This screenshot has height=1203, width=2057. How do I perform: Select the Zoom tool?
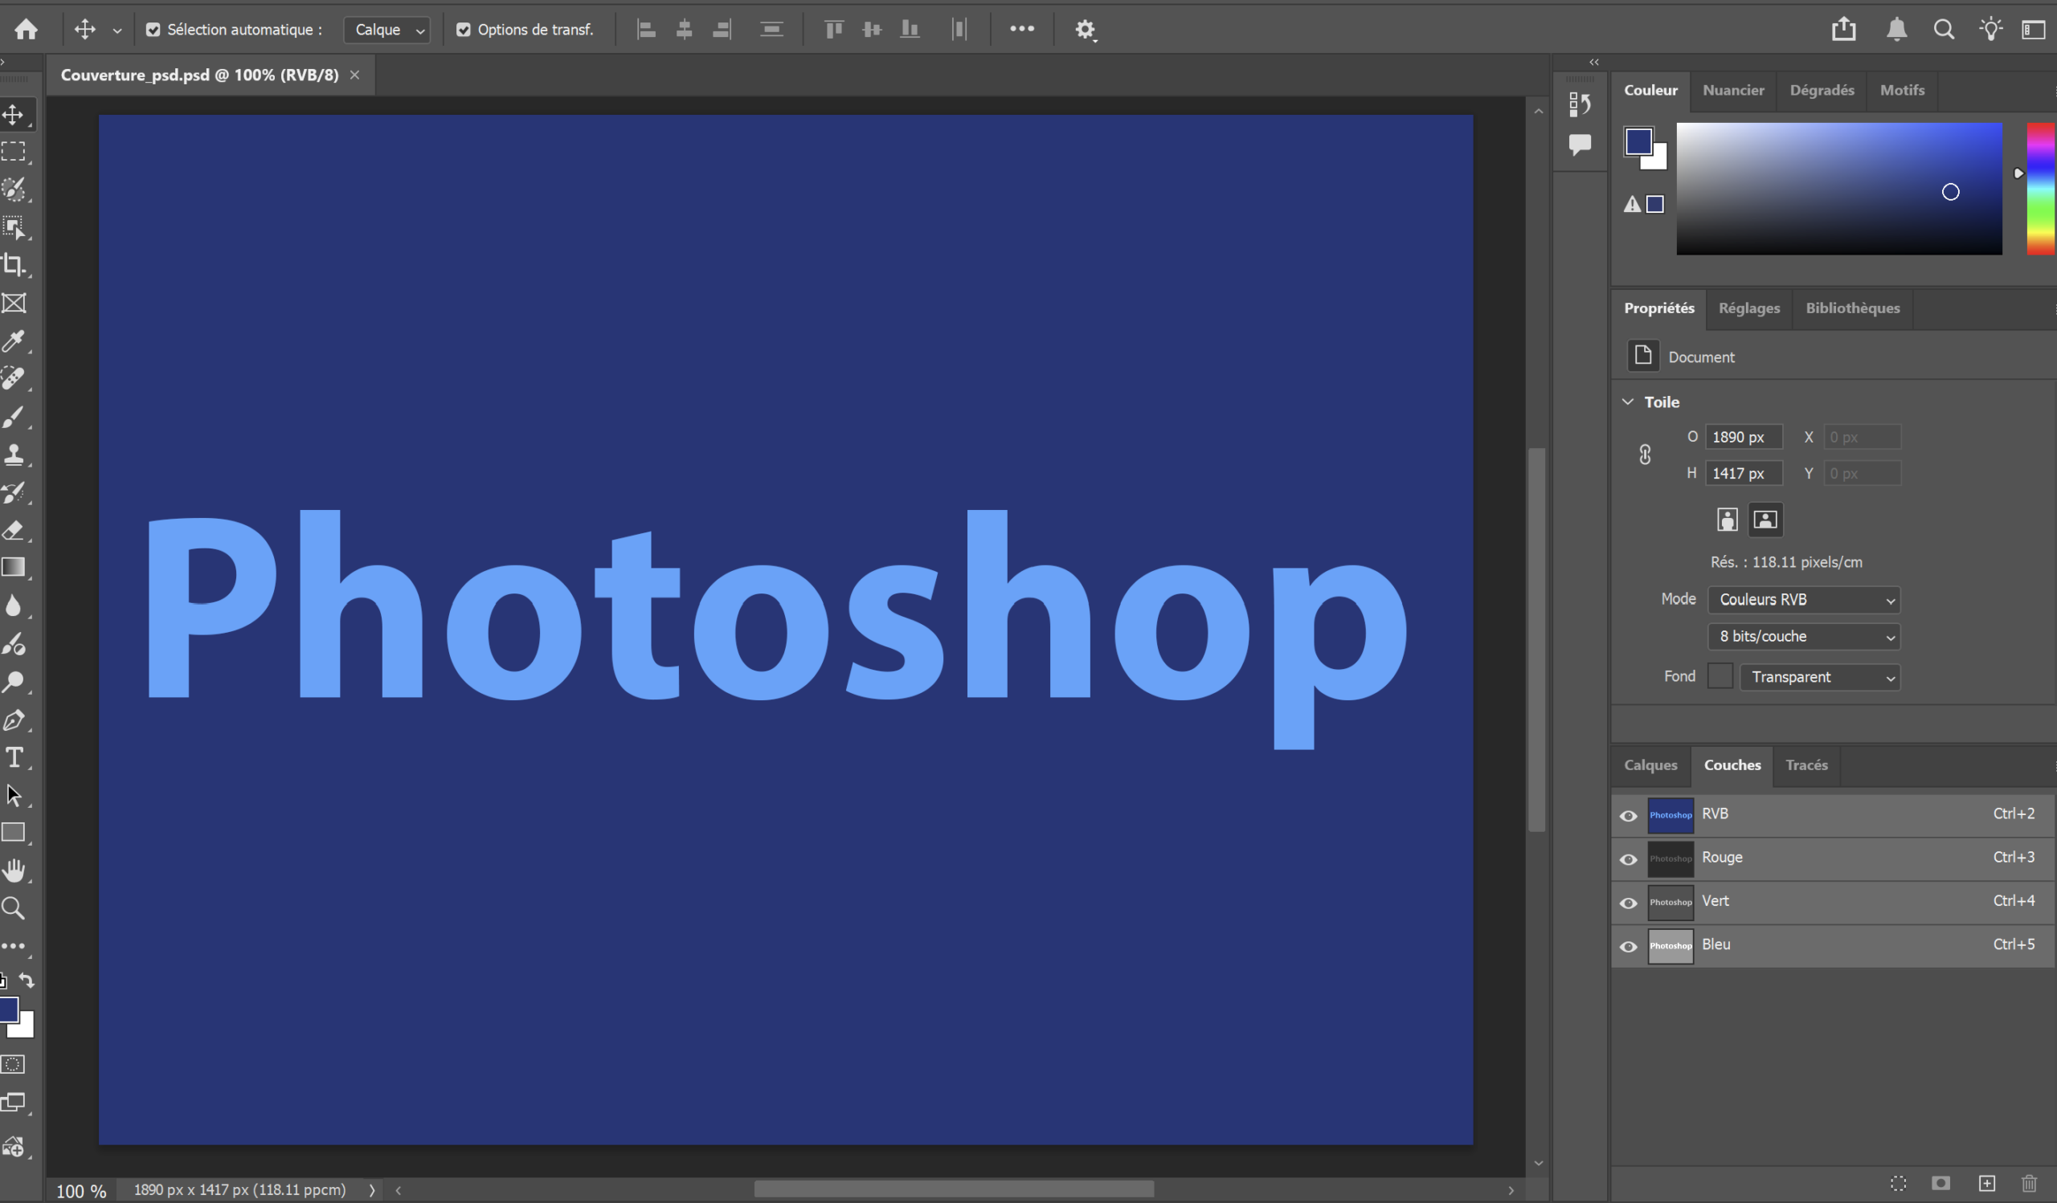coord(13,907)
